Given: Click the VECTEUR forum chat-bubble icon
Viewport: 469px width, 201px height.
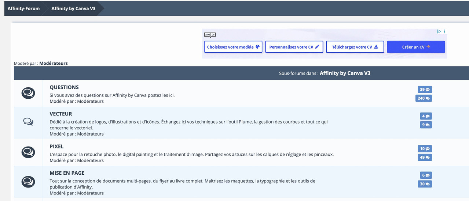Looking at the screenshot, I should (x=28, y=122).
